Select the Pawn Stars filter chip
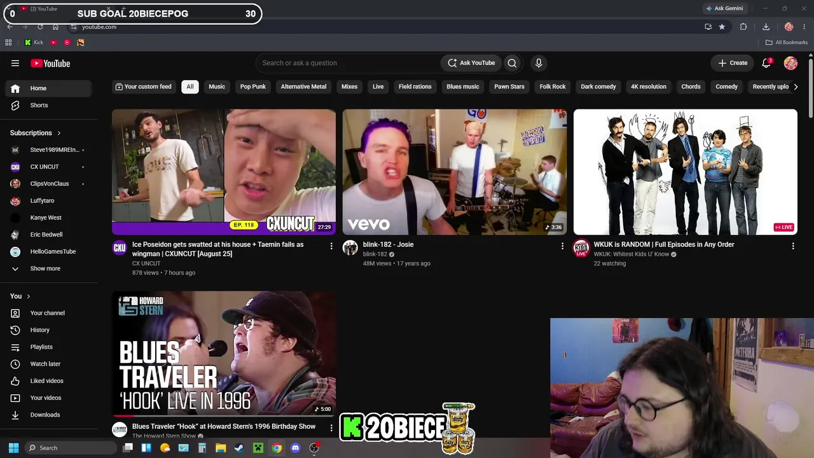 (509, 87)
